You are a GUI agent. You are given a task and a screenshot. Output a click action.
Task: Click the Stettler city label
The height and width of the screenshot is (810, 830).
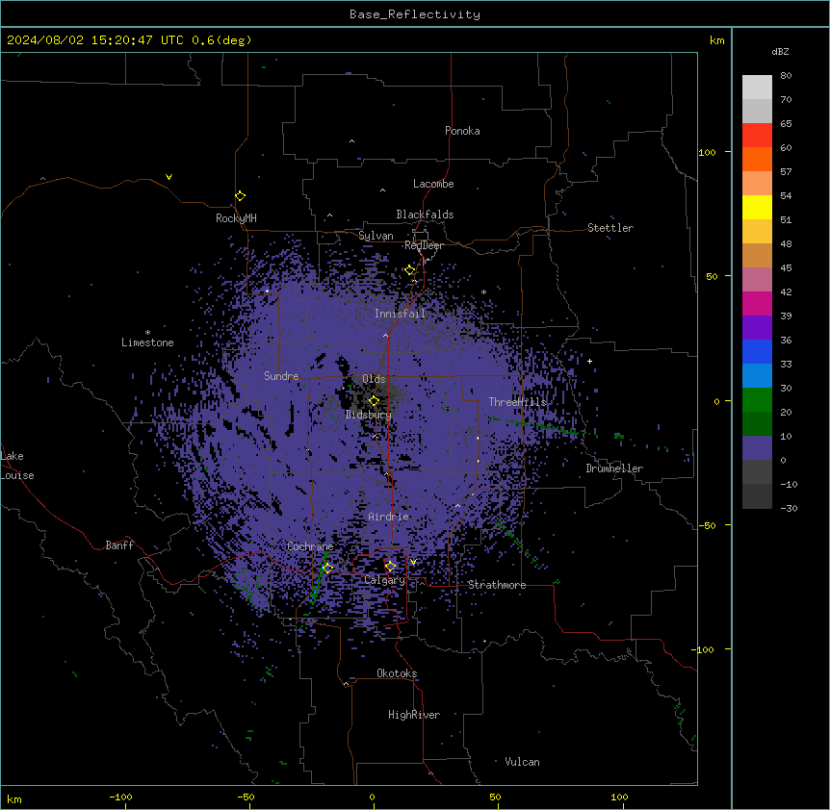(610, 228)
